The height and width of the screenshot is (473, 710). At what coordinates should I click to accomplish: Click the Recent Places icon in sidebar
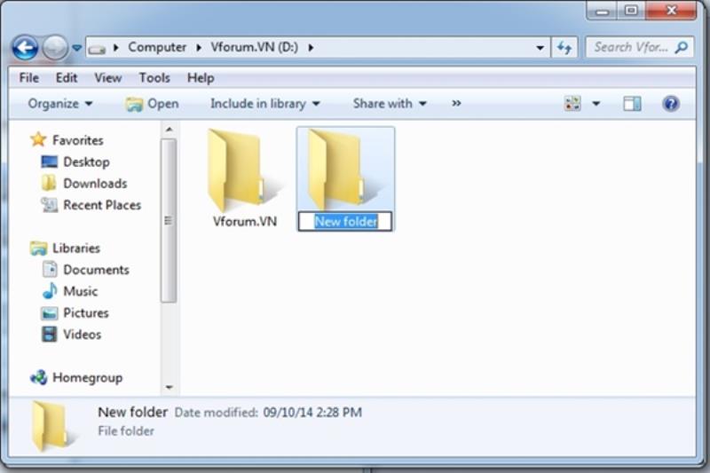coord(50,205)
